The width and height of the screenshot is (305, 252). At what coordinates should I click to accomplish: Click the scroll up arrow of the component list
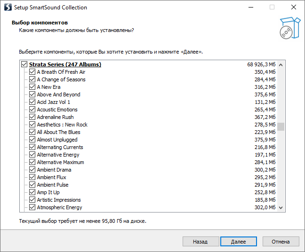[x=281, y=65]
